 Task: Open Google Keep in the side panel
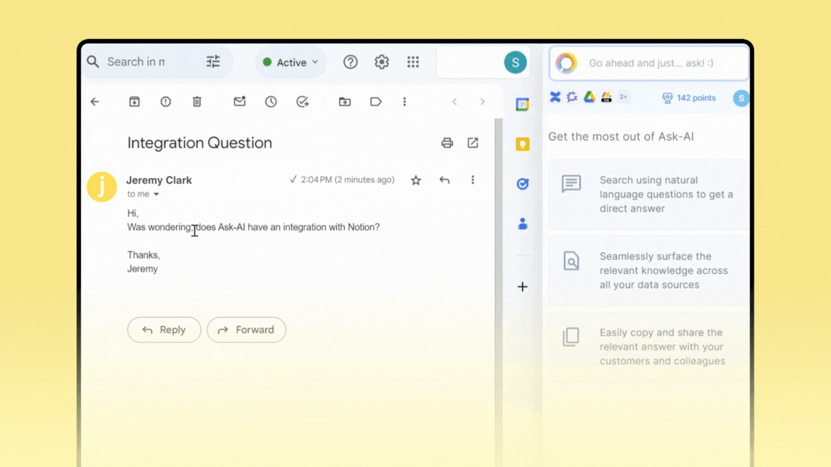(522, 144)
